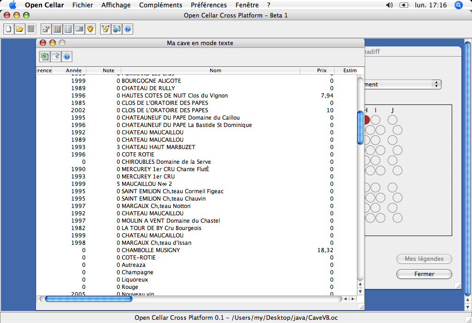Click the horizontal scrollbar thumb of text list
This screenshot has width=472, height=323.
88,299
